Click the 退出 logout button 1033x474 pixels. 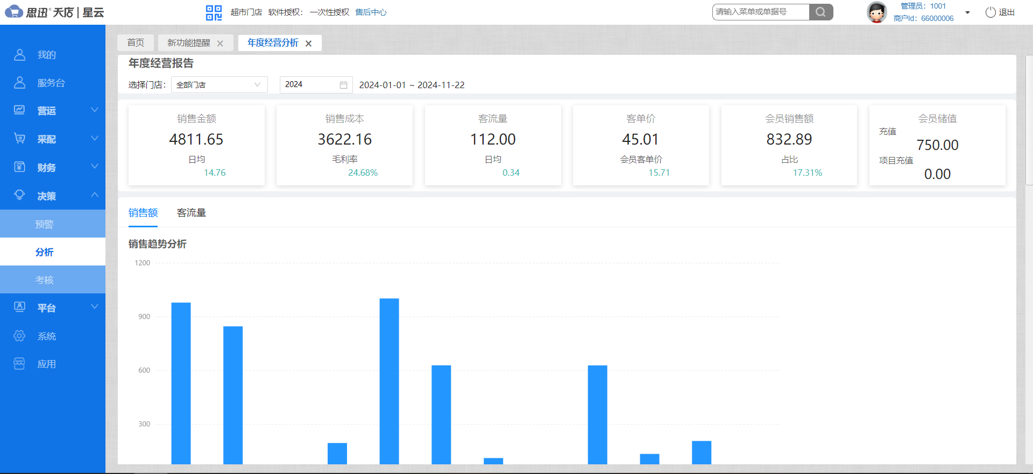point(1000,12)
